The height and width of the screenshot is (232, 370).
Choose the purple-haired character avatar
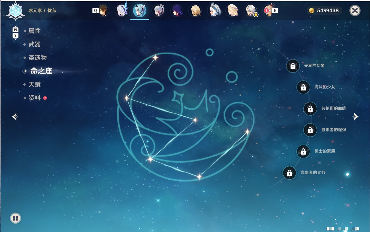[x=177, y=11]
